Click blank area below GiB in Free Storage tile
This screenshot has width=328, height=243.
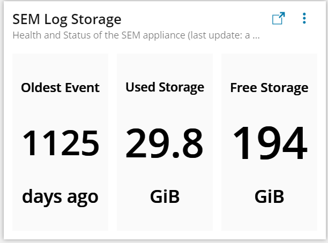269,217
